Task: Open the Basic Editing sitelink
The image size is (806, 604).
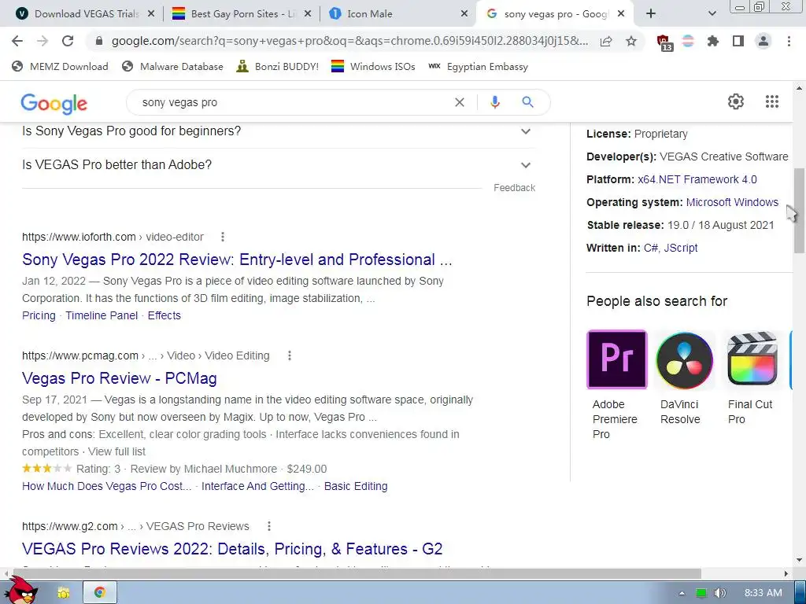Action: click(356, 486)
